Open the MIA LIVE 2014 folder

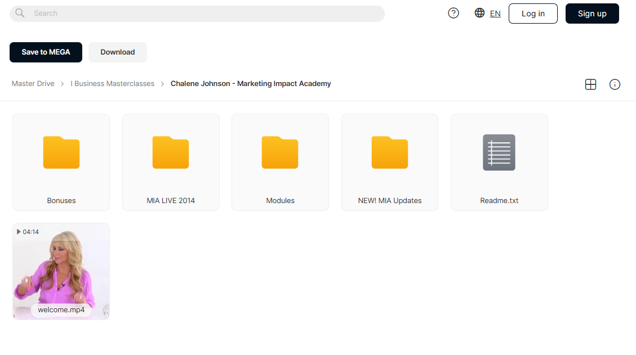click(171, 162)
